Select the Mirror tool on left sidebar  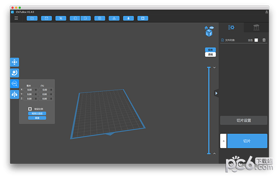[x=14, y=94]
